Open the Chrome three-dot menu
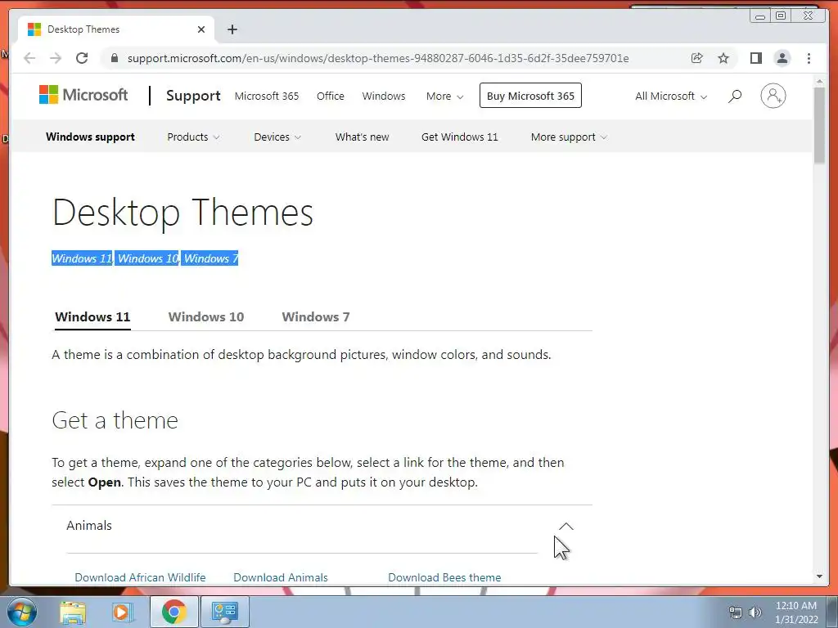Screen dimensions: 838x628 tap(809, 58)
